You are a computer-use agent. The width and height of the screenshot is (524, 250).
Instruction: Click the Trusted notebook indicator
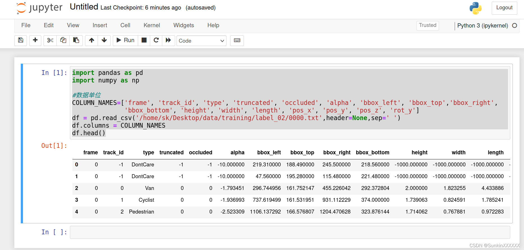(x=427, y=25)
